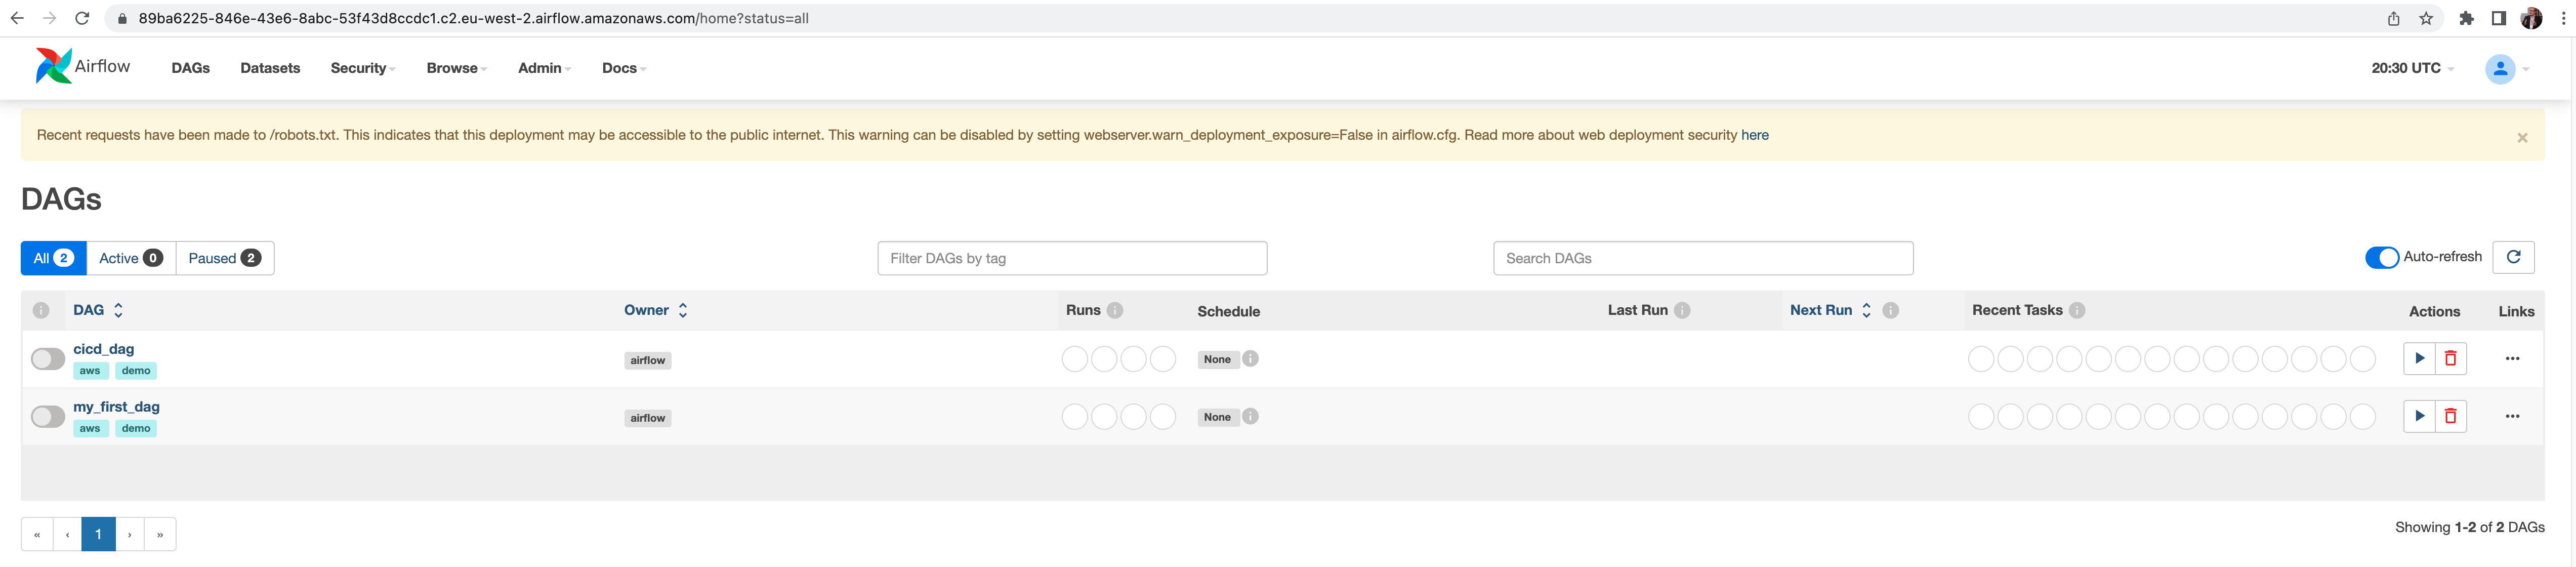Open the three-dot links menu for my_first_dag
Screen dimensions: 2576x567
pyautogui.click(x=2512, y=416)
